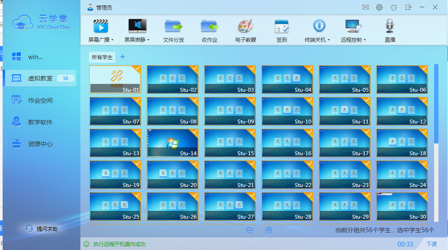Open the 屏幕广播 screen broadcast tool

pos(101,27)
